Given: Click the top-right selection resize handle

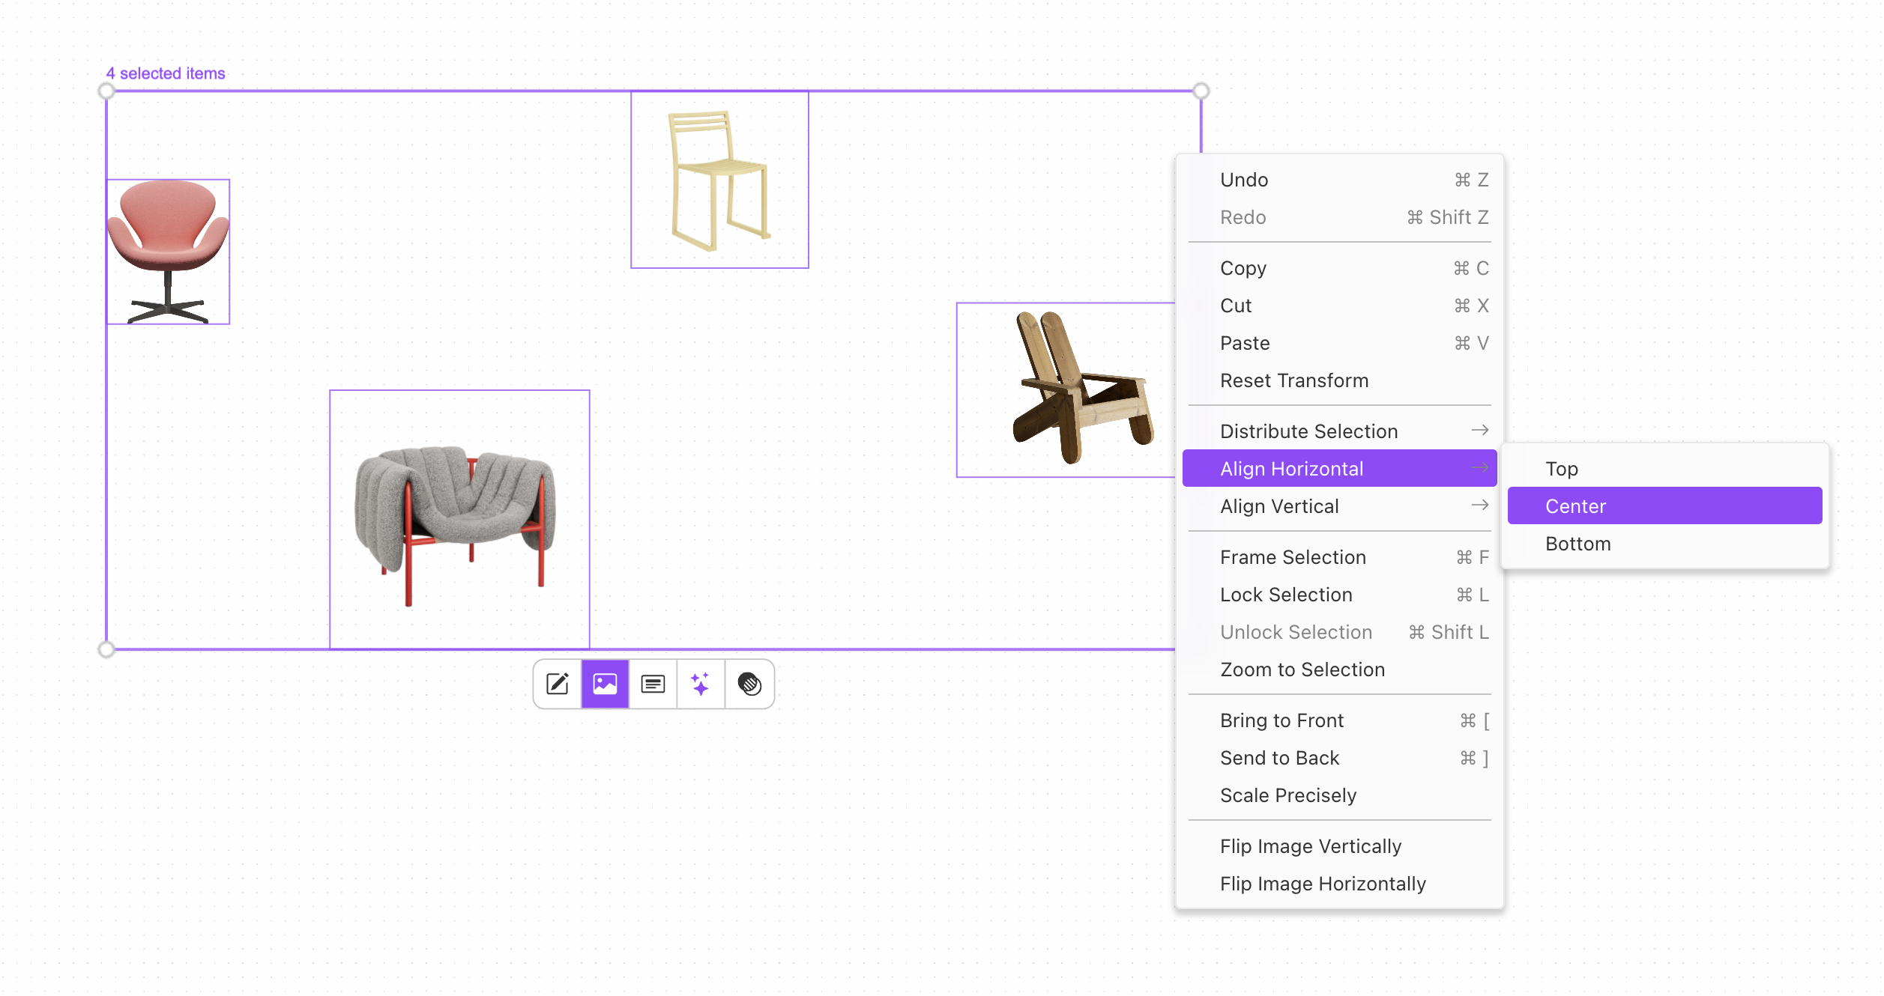Looking at the screenshot, I should click(1201, 91).
